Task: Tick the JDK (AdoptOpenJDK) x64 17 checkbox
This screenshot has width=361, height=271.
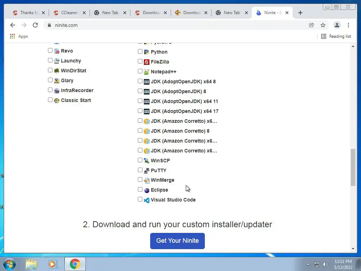Action: [x=140, y=110]
